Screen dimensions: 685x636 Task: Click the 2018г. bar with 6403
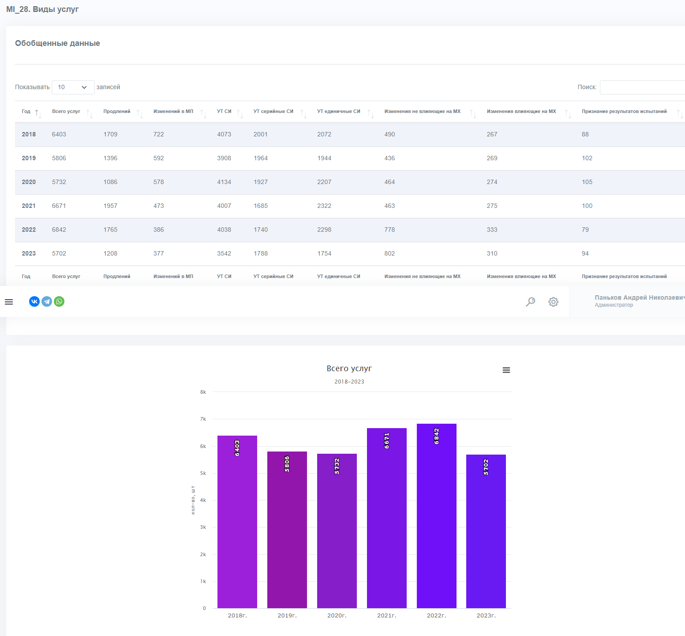(237, 522)
